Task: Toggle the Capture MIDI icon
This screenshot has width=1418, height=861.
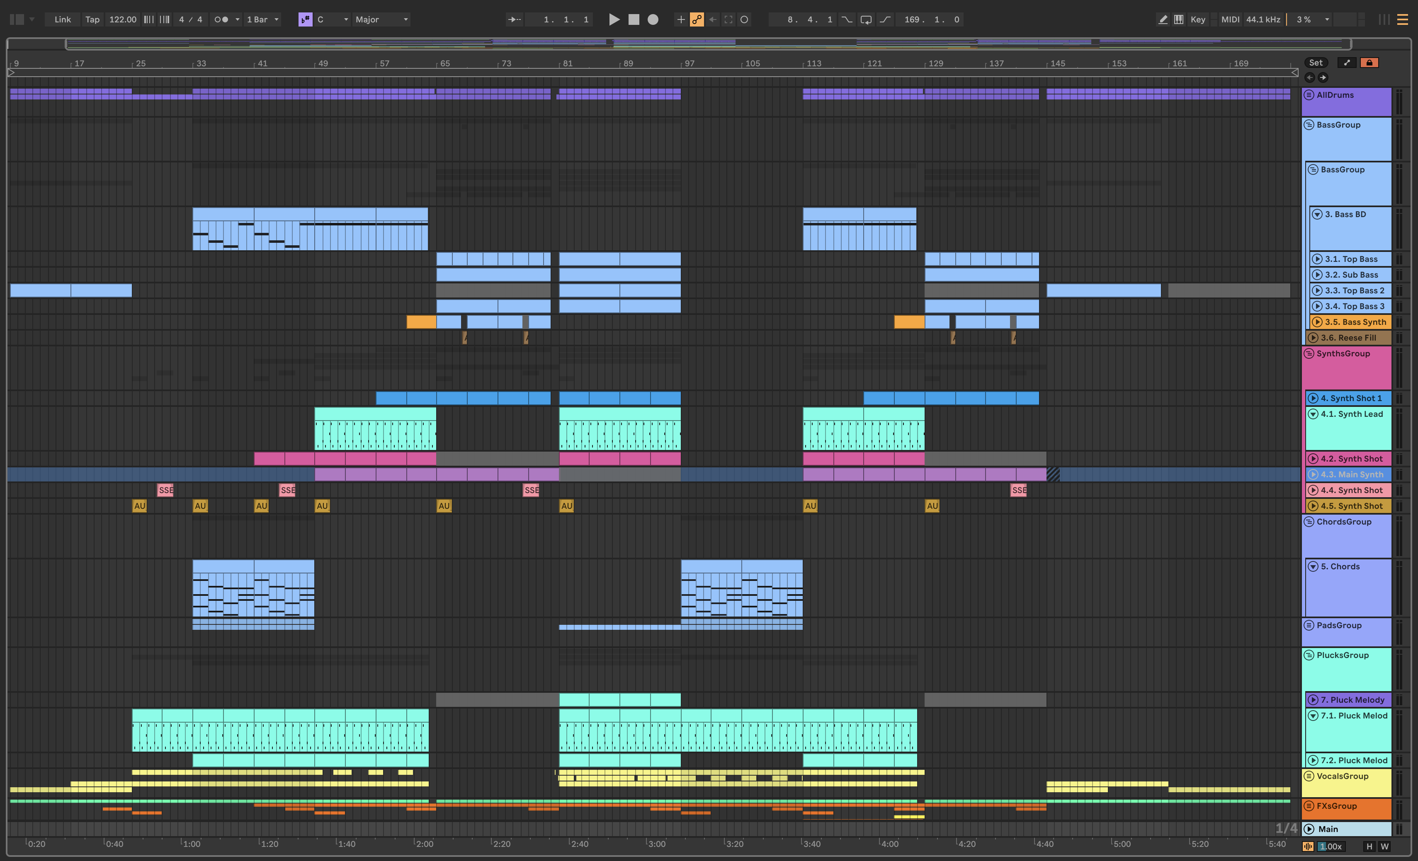Action: tap(728, 19)
